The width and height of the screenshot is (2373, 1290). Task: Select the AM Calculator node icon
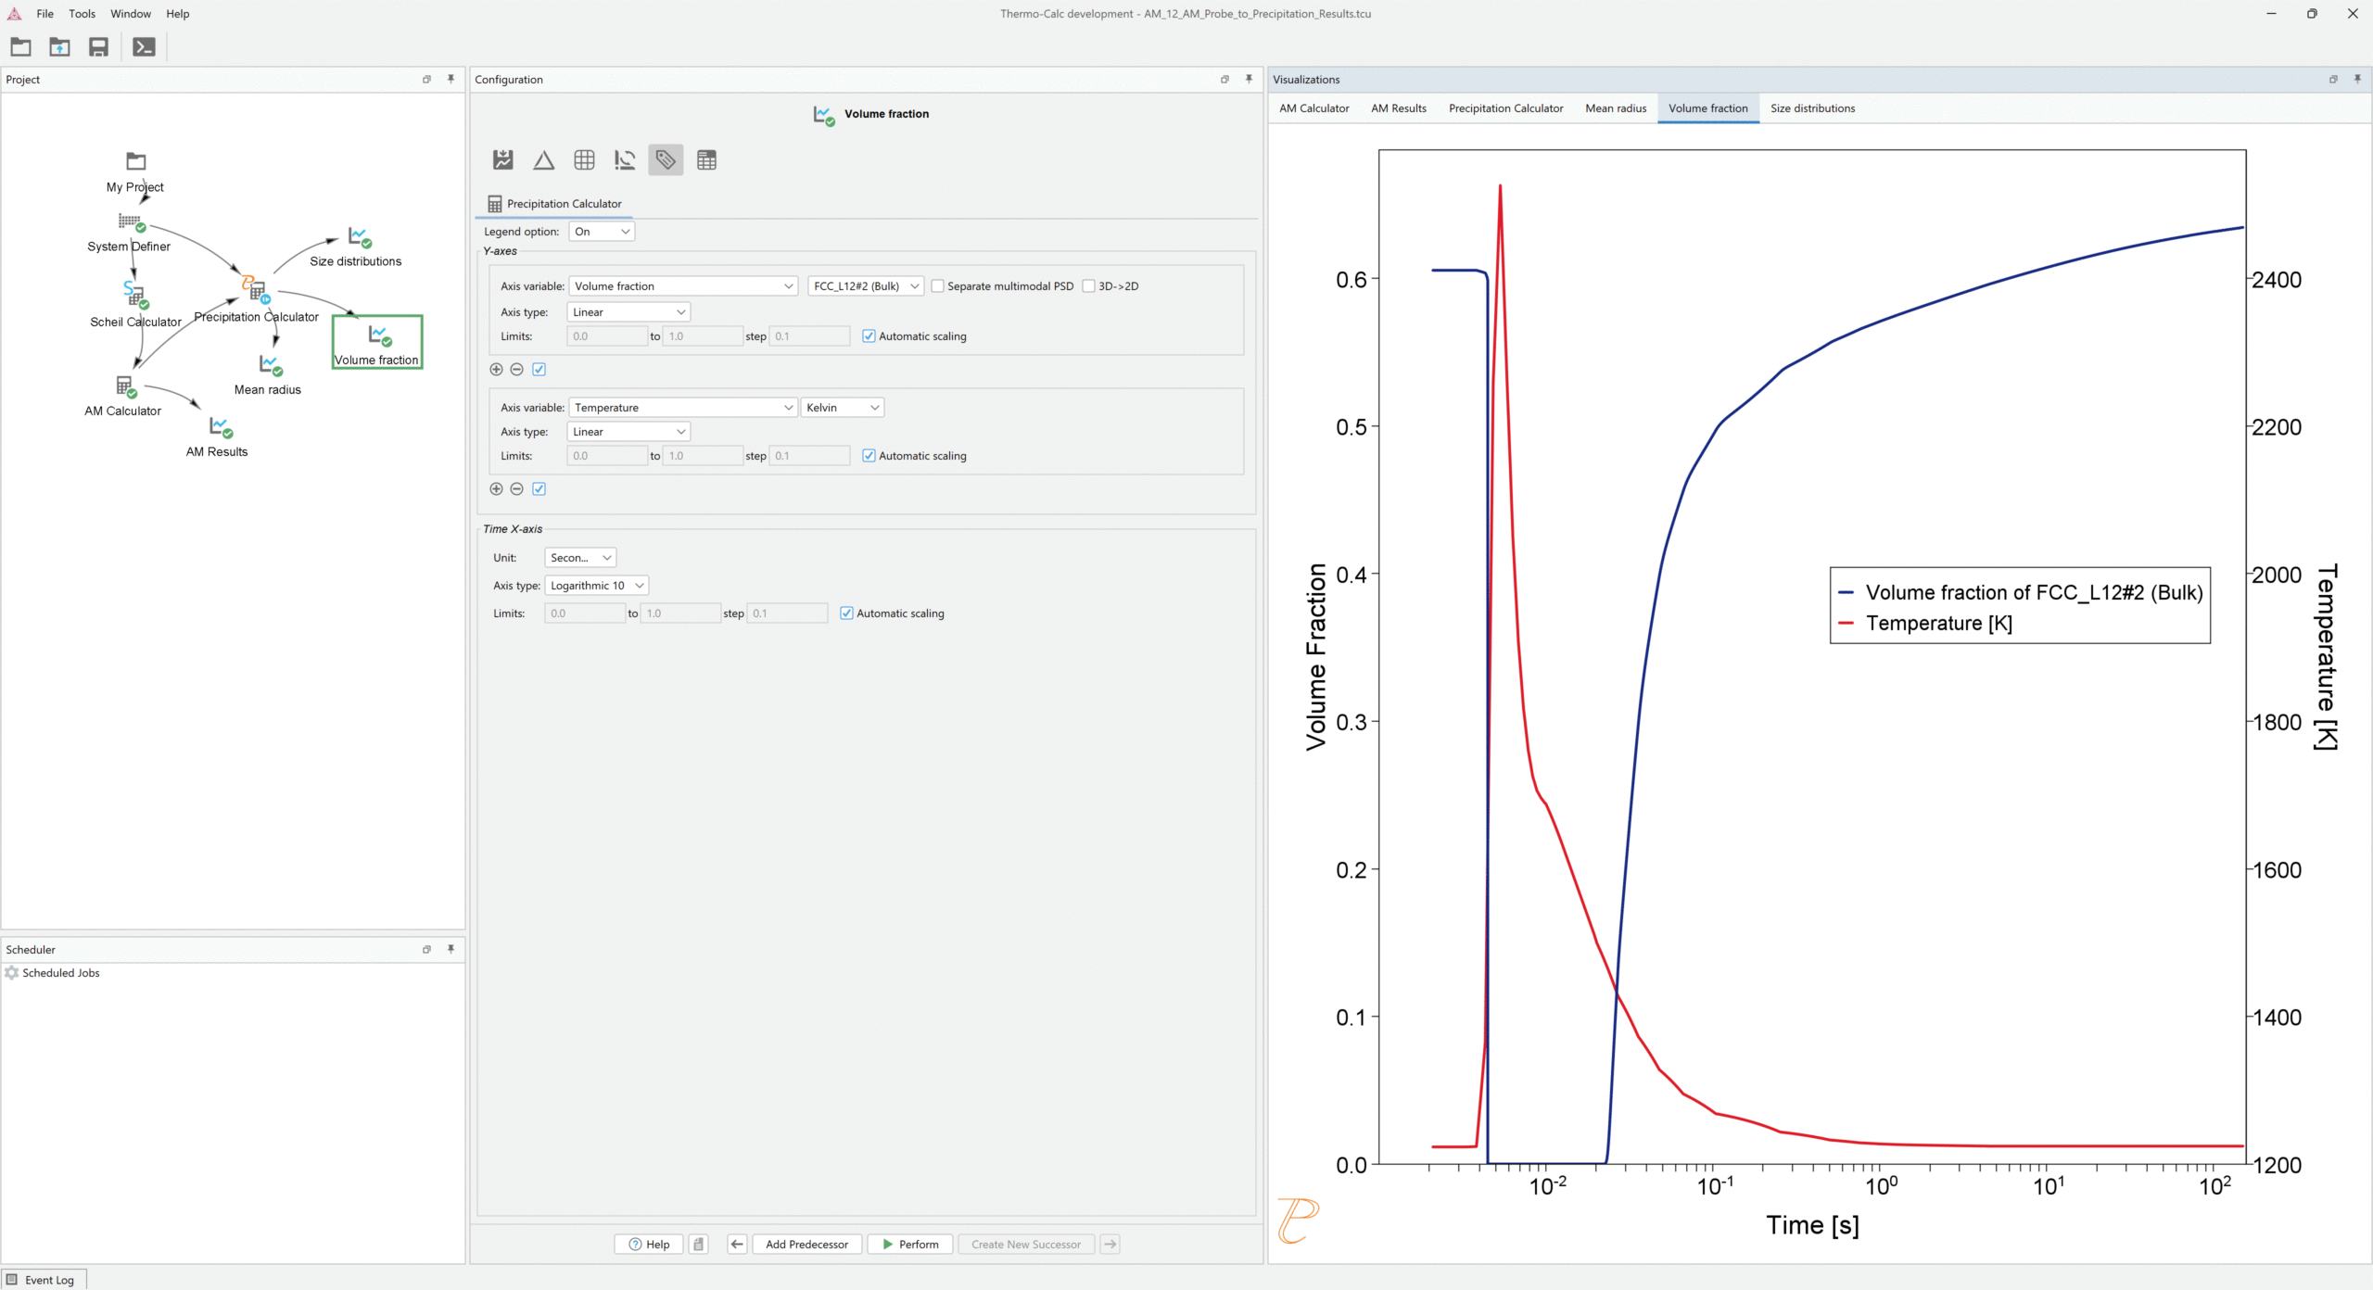click(x=124, y=386)
